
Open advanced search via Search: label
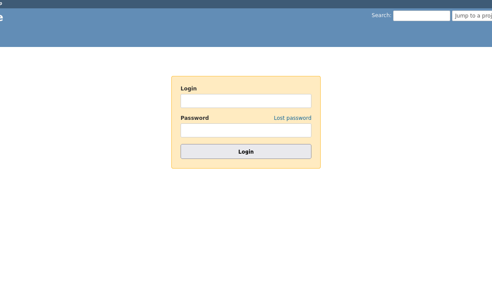pos(380,15)
